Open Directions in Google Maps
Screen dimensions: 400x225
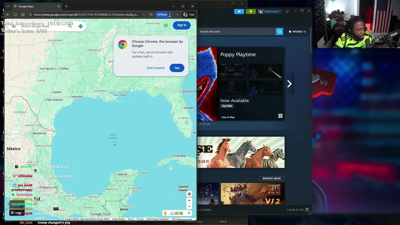81,26
